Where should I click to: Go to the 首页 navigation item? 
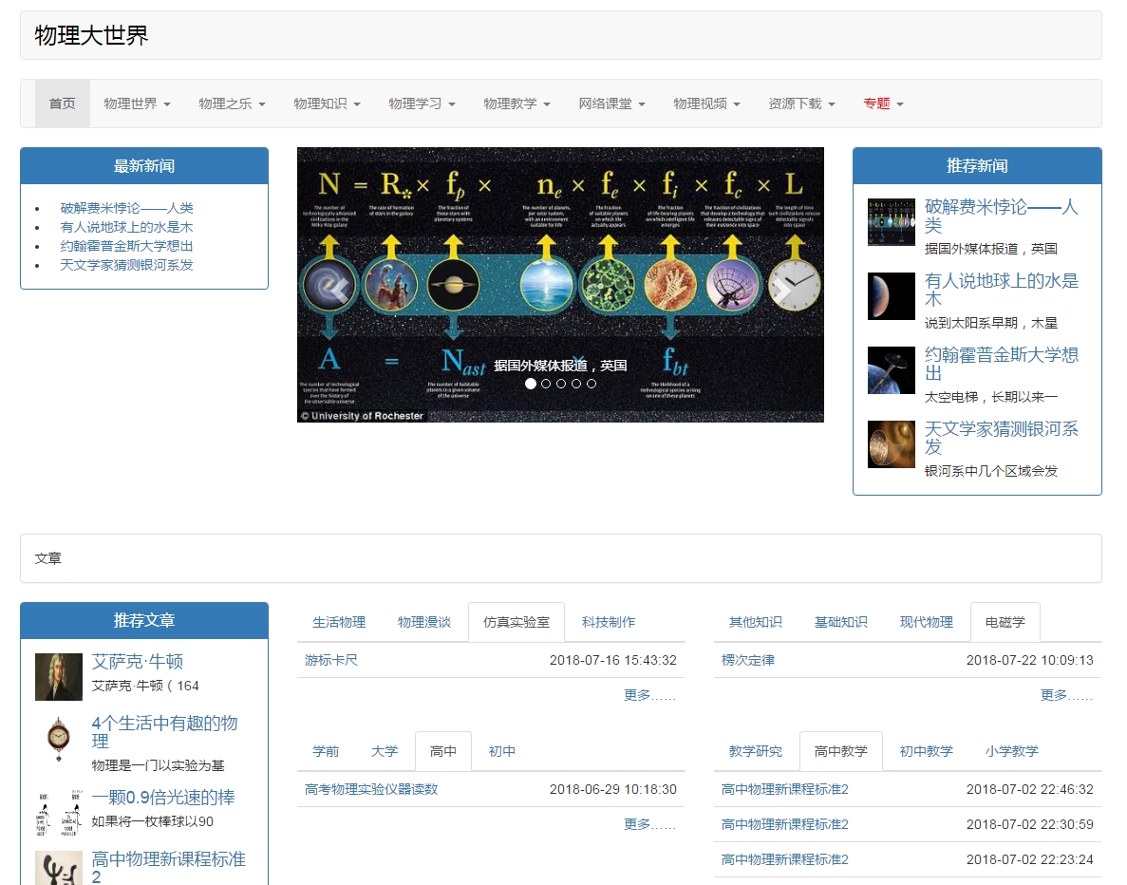click(x=63, y=104)
